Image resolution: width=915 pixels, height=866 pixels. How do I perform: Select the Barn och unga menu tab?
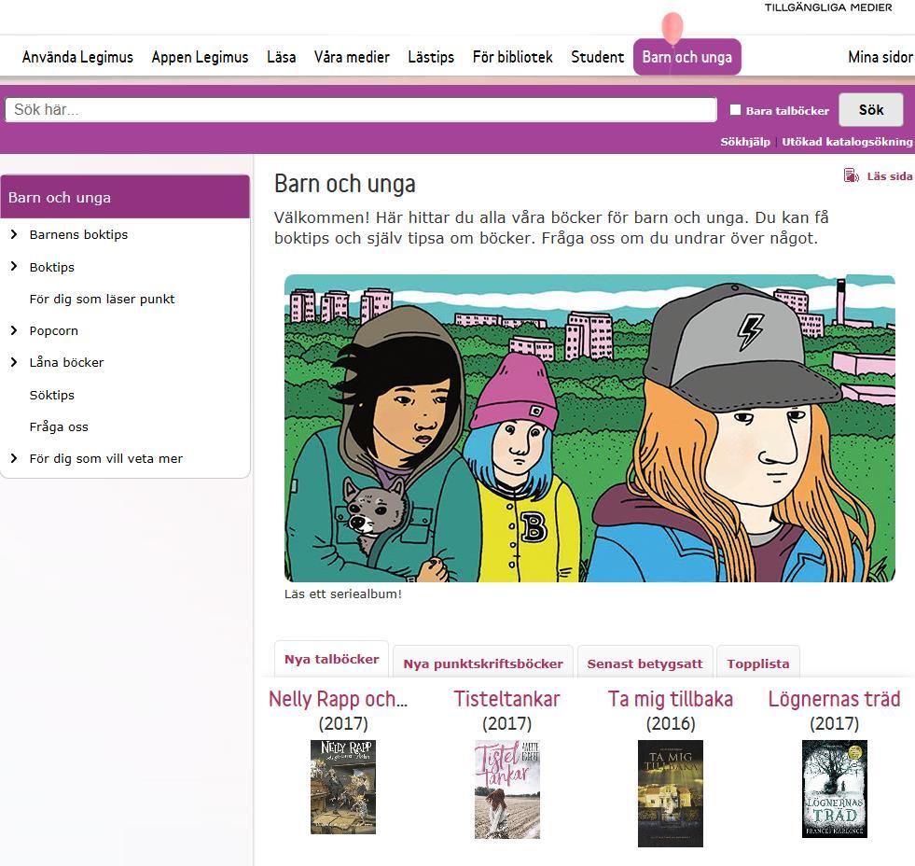pyautogui.click(x=687, y=57)
